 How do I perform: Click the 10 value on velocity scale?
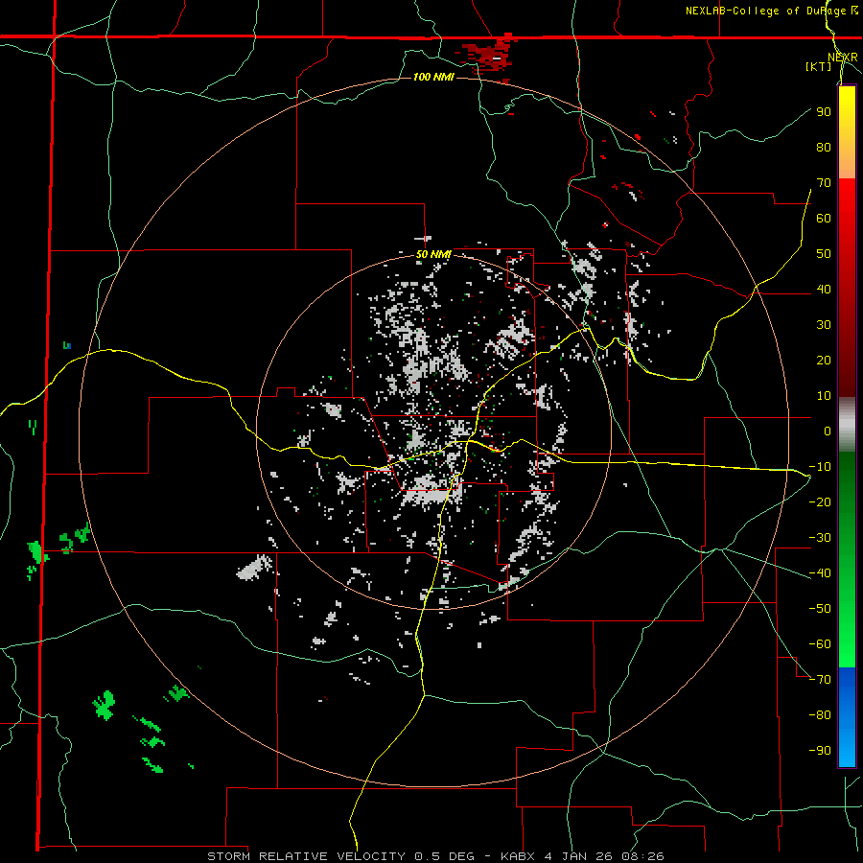tap(824, 396)
